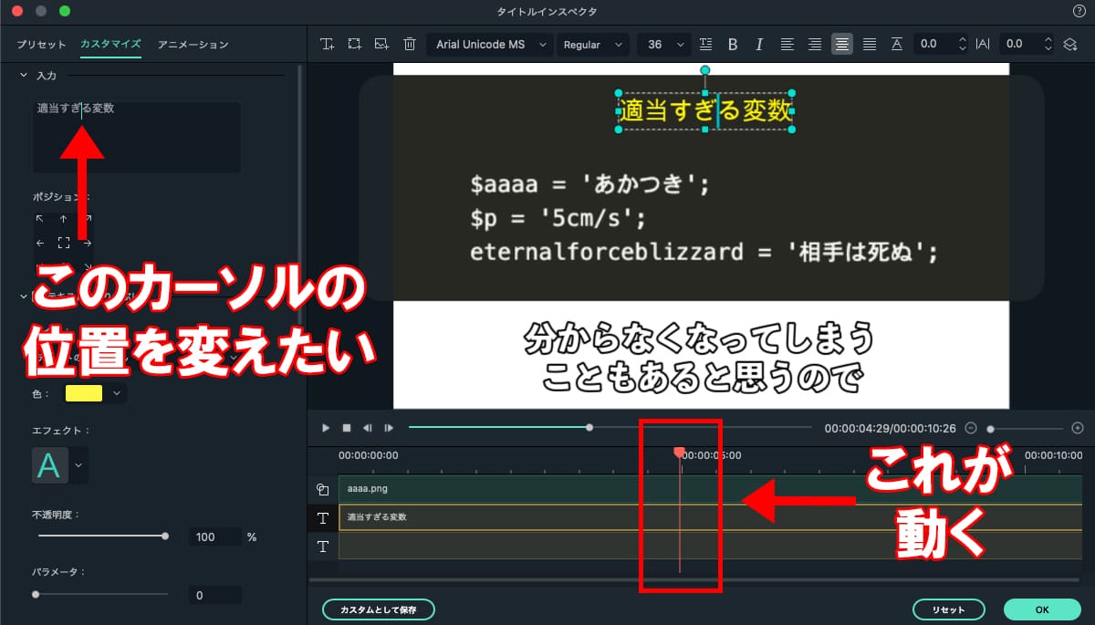Click the リセット button
Screen dimensions: 1095x625
[x=949, y=609]
